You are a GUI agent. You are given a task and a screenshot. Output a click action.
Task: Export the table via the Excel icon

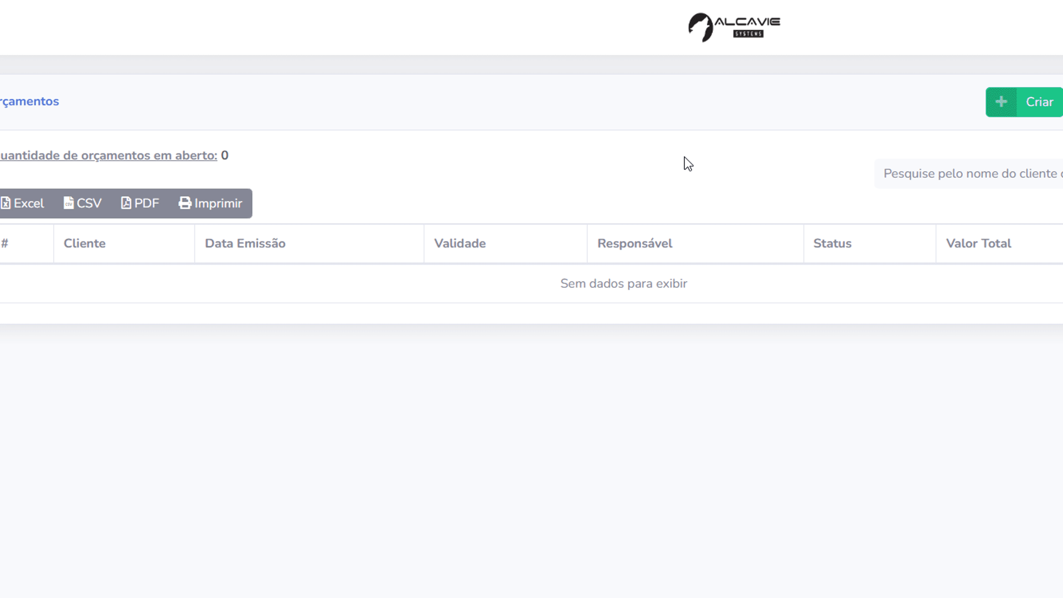(6, 203)
